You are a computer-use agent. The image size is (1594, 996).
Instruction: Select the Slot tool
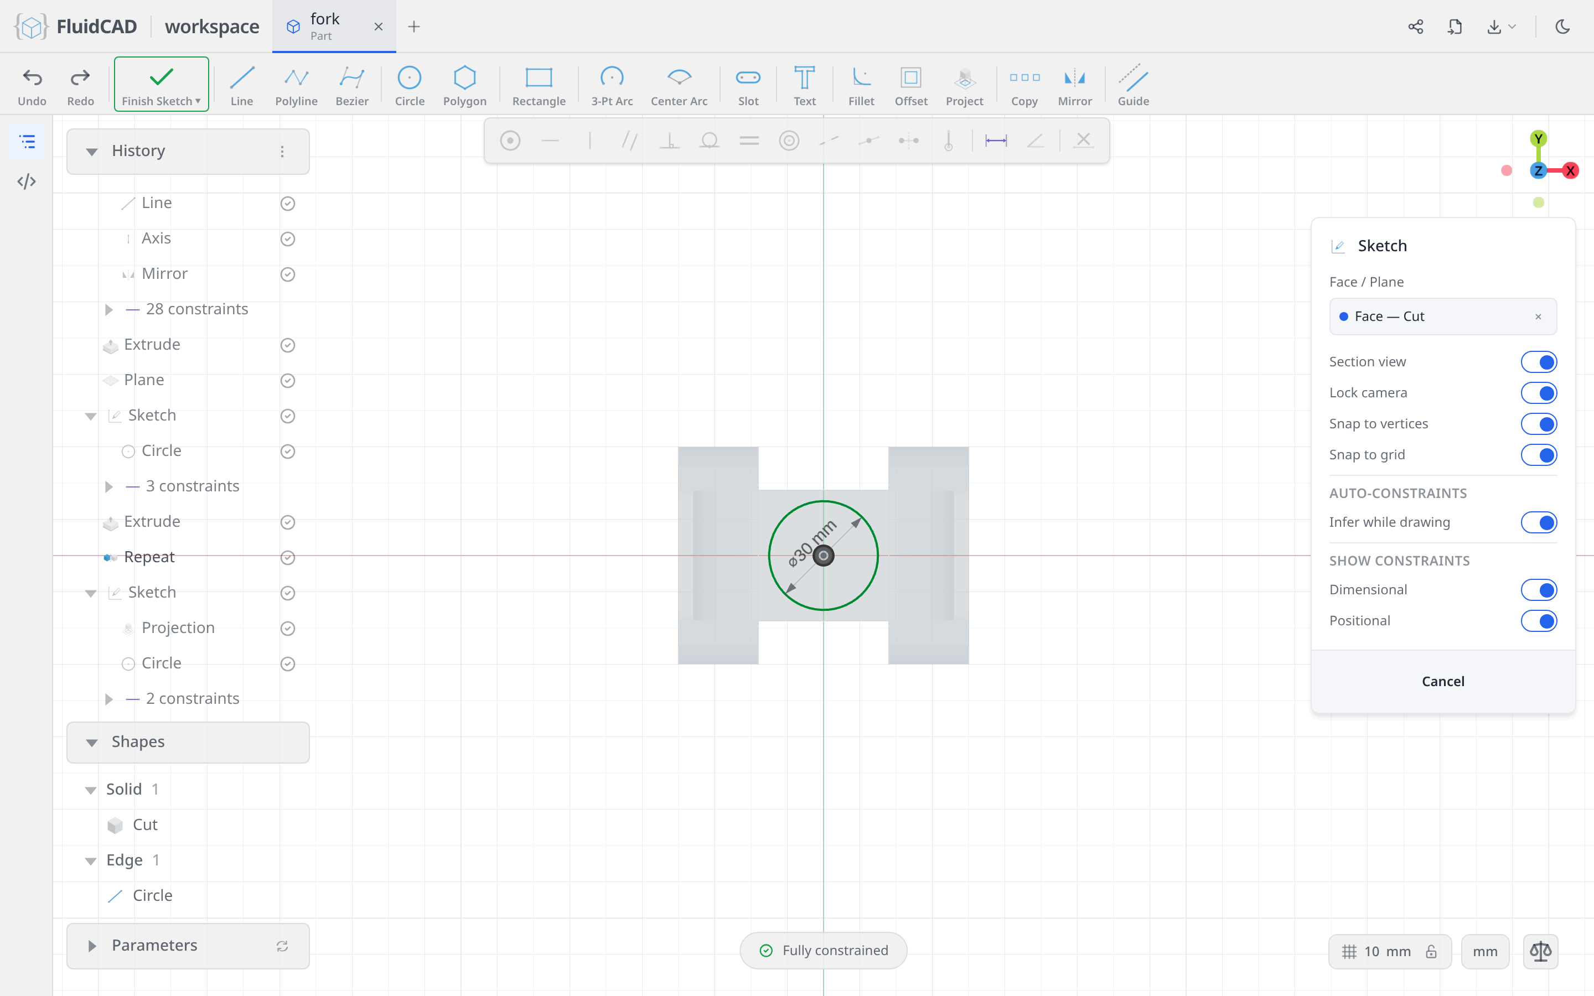(748, 85)
